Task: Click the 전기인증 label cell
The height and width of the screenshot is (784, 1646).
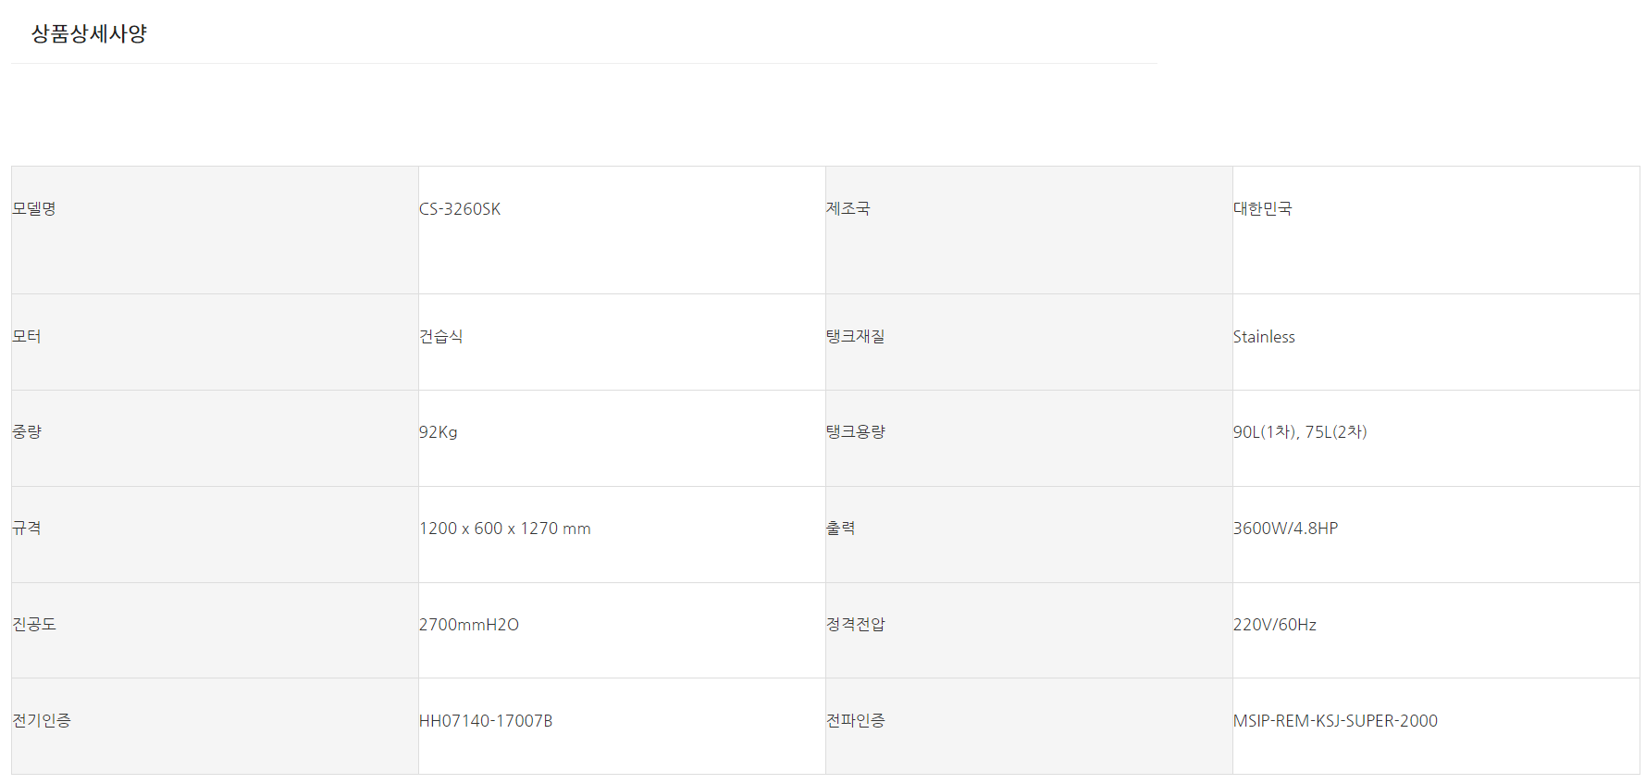Action: 42,721
